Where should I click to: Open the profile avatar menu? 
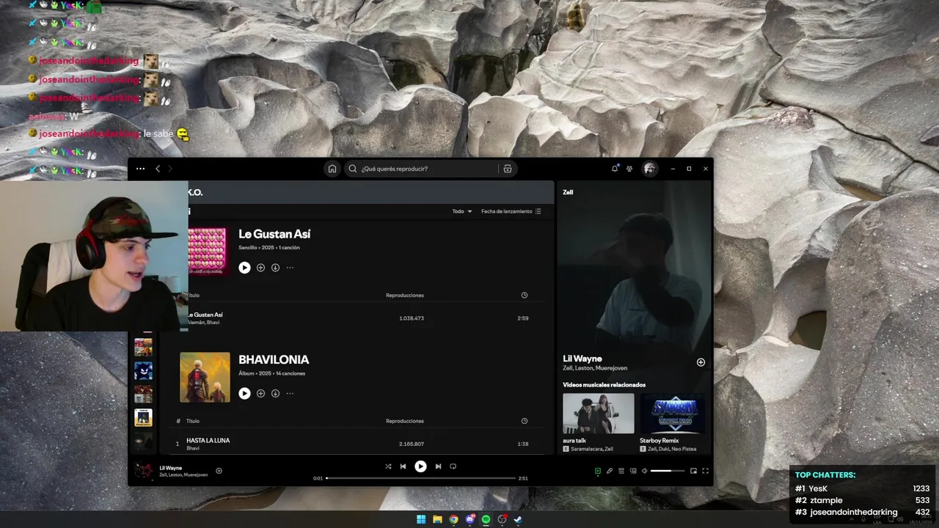[x=650, y=169]
